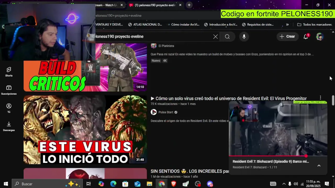Open the OBS Studio taskbar icon
The height and width of the screenshot is (188, 335).
click(198, 184)
